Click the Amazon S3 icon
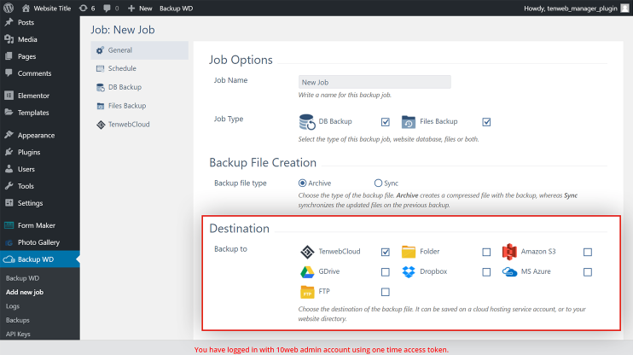The image size is (633, 355). (509, 252)
